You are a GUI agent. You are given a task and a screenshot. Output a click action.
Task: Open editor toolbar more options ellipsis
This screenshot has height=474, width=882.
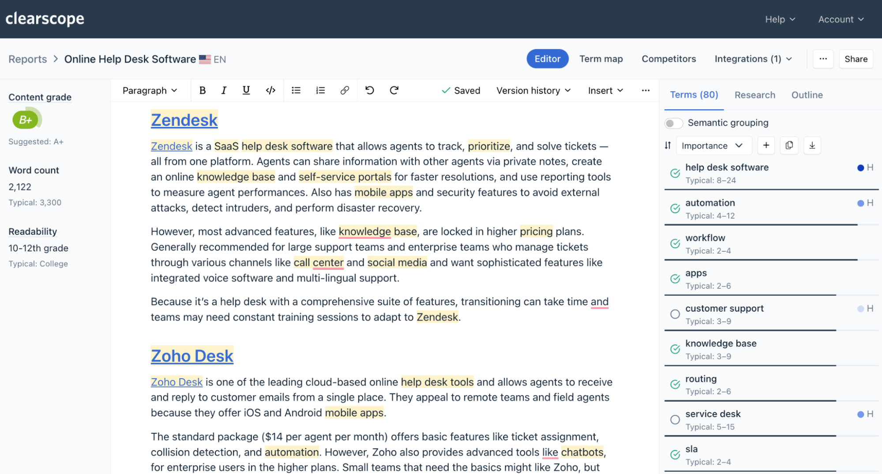[646, 90]
